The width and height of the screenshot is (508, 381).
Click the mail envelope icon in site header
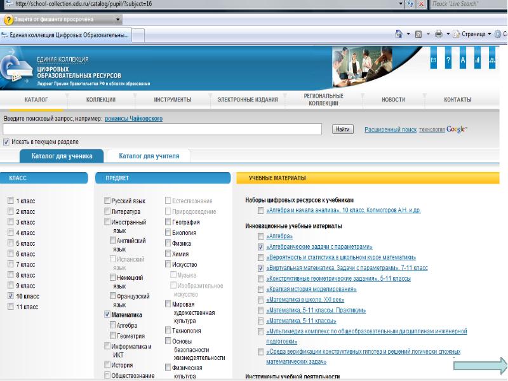(x=434, y=60)
